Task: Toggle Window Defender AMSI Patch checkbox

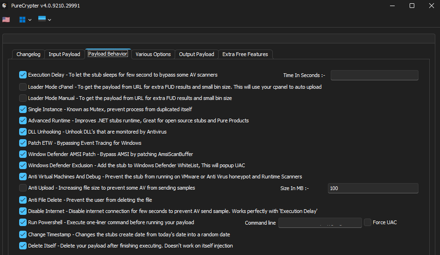Action: tap(23, 154)
